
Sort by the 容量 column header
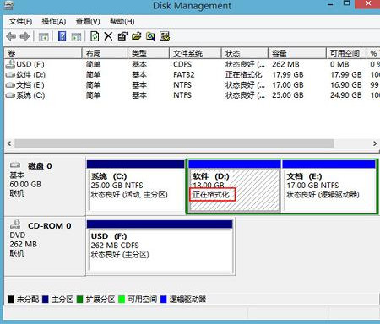pyautogui.click(x=297, y=53)
